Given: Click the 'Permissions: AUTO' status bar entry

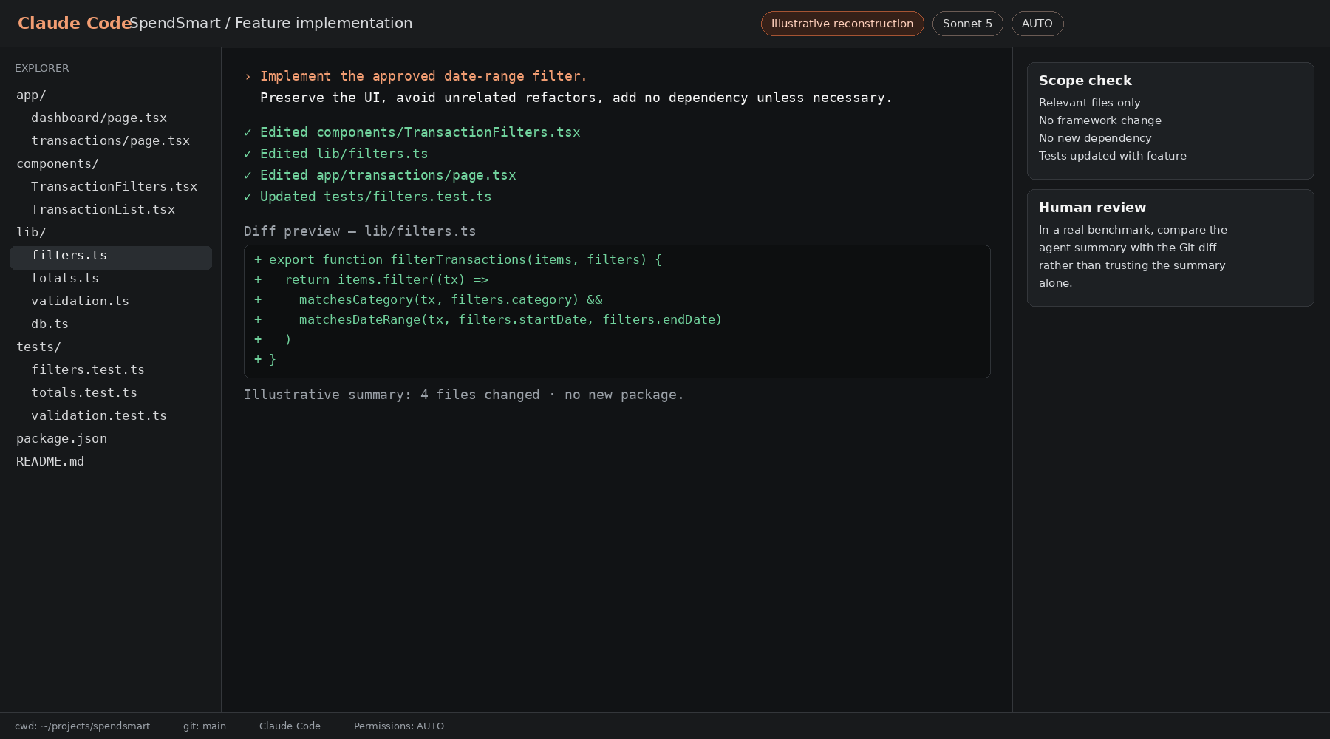Looking at the screenshot, I should (399, 726).
